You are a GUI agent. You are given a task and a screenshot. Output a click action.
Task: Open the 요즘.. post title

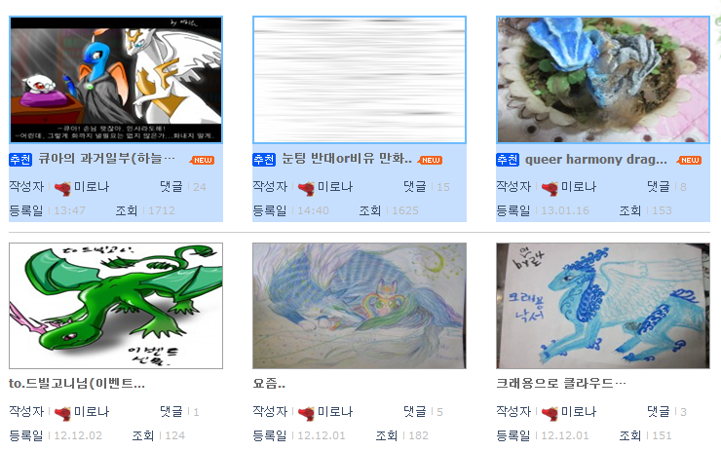pos(269,384)
